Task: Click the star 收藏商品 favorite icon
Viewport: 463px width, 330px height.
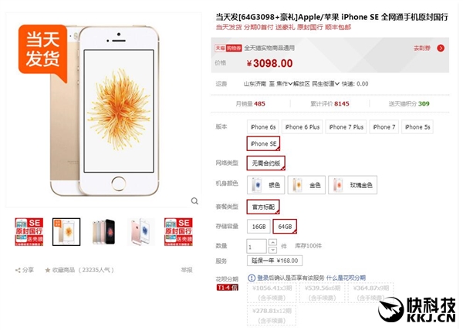Action: pos(48,270)
